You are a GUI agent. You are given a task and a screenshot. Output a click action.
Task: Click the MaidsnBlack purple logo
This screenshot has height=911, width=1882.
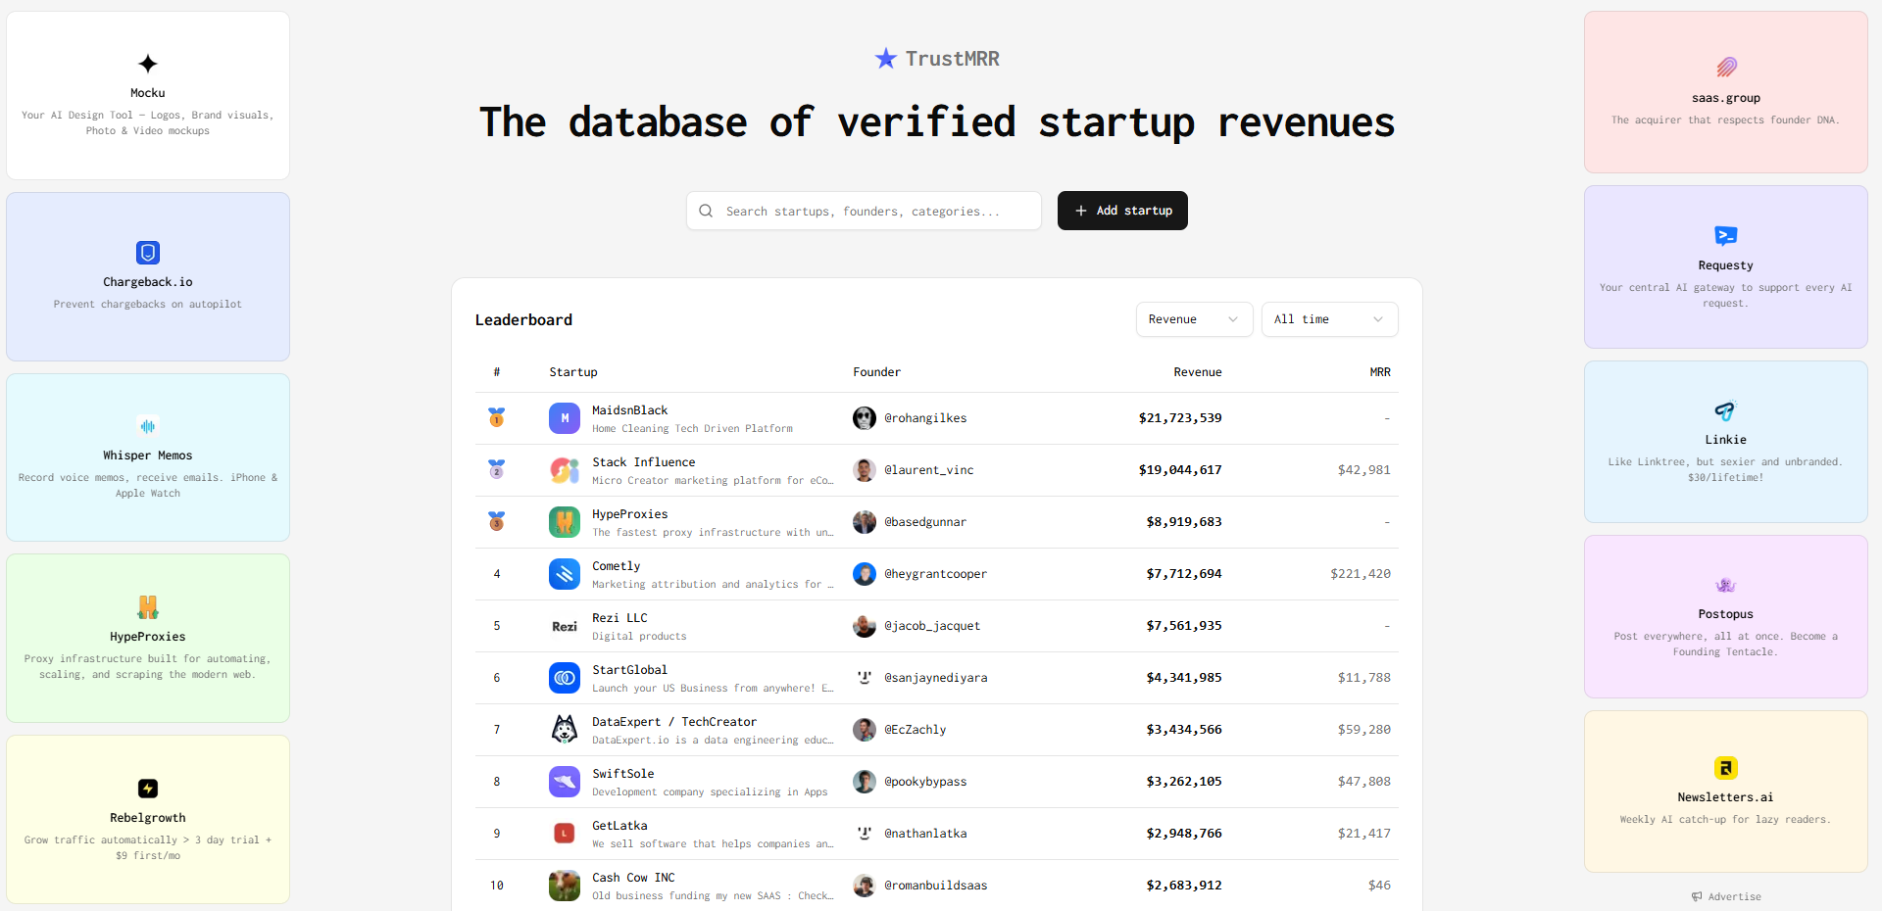(565, 418)
